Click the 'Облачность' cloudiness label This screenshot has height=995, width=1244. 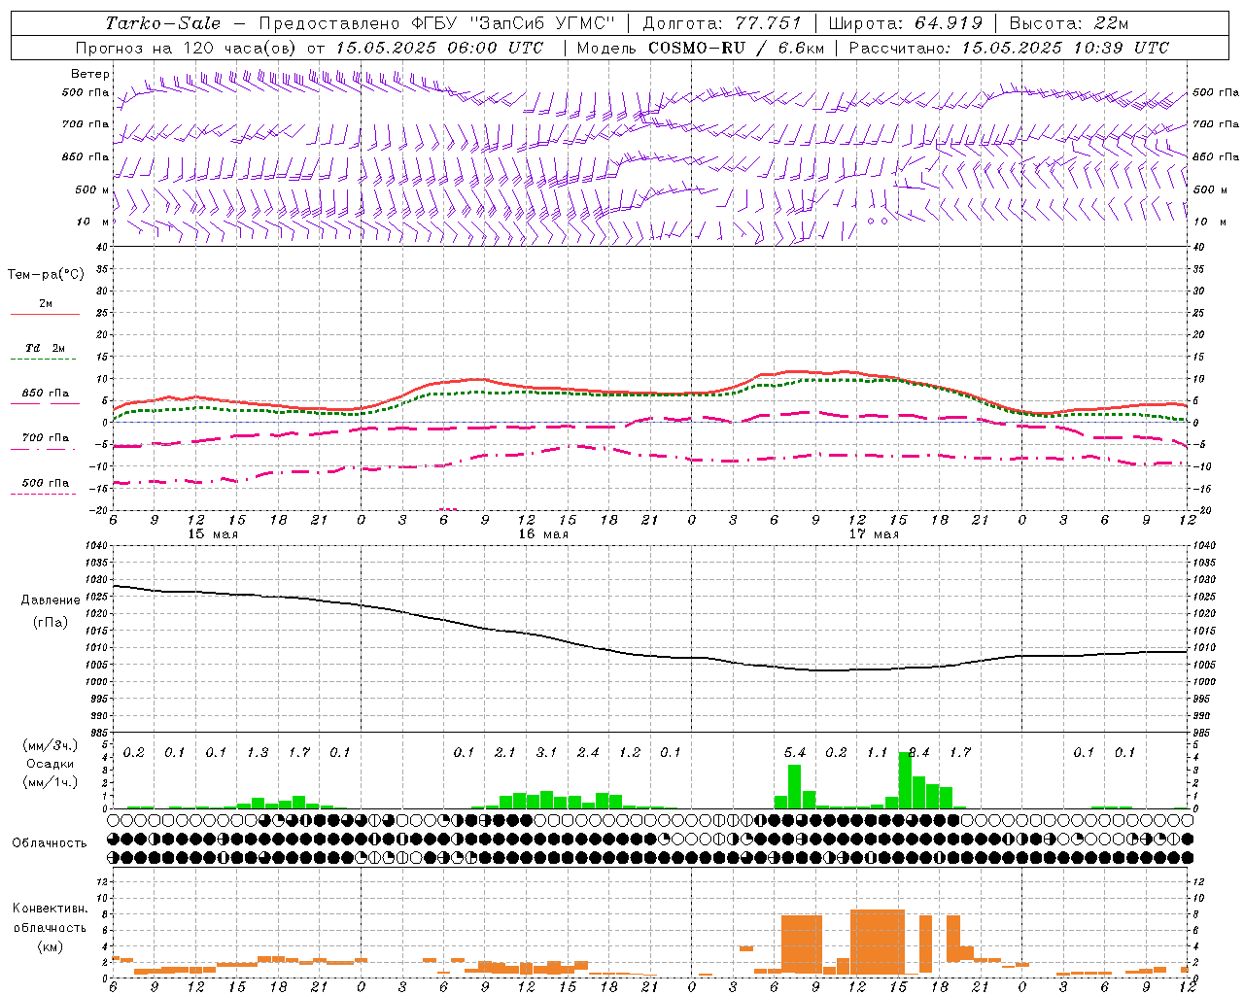pyautogui.click(x=50, y=843)
